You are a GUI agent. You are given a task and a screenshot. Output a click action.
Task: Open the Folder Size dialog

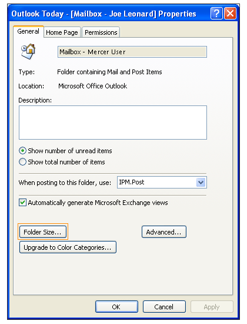43,232
